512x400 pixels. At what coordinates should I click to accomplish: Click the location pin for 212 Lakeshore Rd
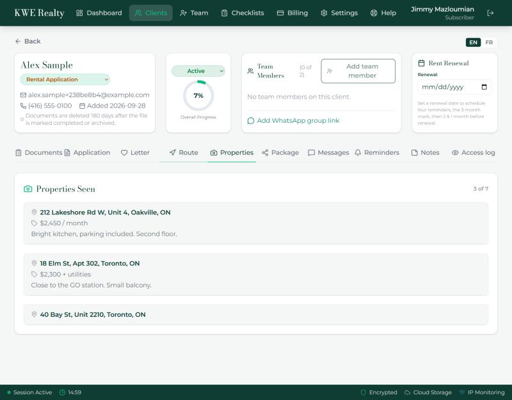pos(34,212)
